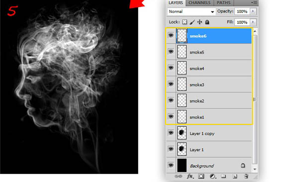Screen dimensions: 284x182
Task: Select the smoke3 layer thumbnail
Action: (182, 85)
